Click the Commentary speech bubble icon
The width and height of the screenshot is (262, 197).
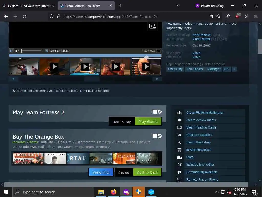(x=179, y=172)
